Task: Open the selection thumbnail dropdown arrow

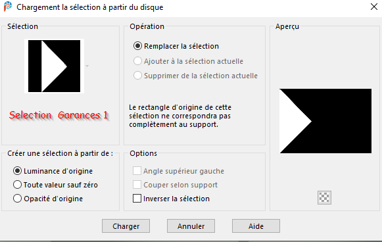Action: coord(87,66)
